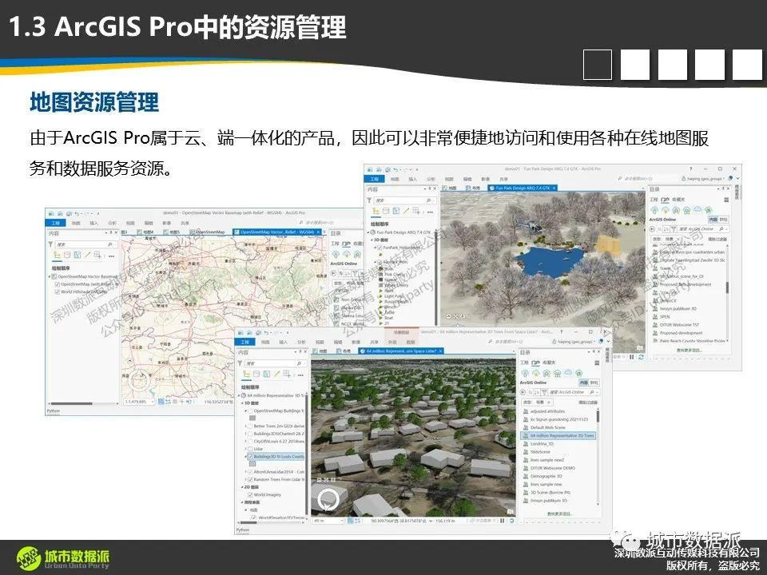Select the Groups toggle button in trees window catalog
The height and width of the screenshot is (575, 767).
[594, 383]
